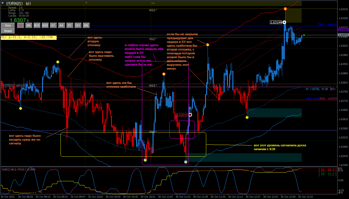Select the yellow note 'вот этот уровень сигналил доска'
Image resolution: width=349 pixels, height=199 pixels.
[280, 147]
